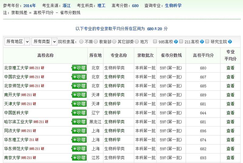Select the 其它部委 radio button
The image size is (243, 163).
(114, 42)
